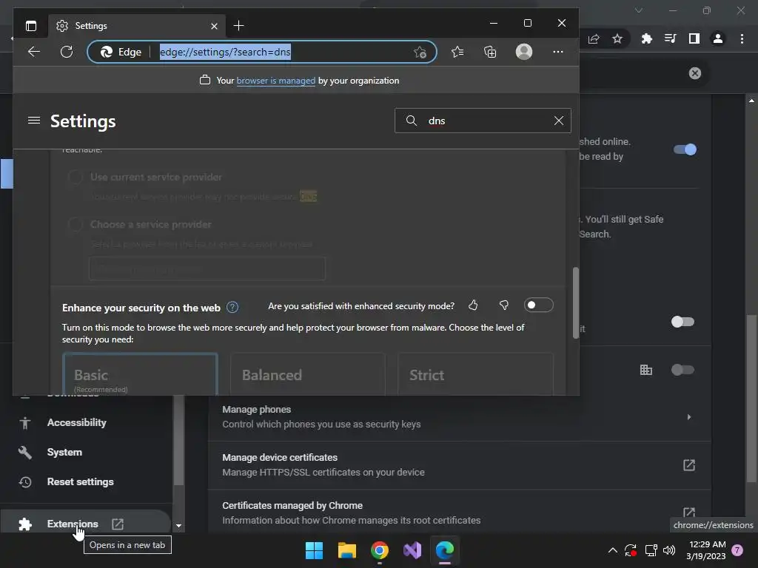This screenshot has width=758, height=568.
Task: Open Accessibility settings in Chrome sidebar
Action: 76,422
